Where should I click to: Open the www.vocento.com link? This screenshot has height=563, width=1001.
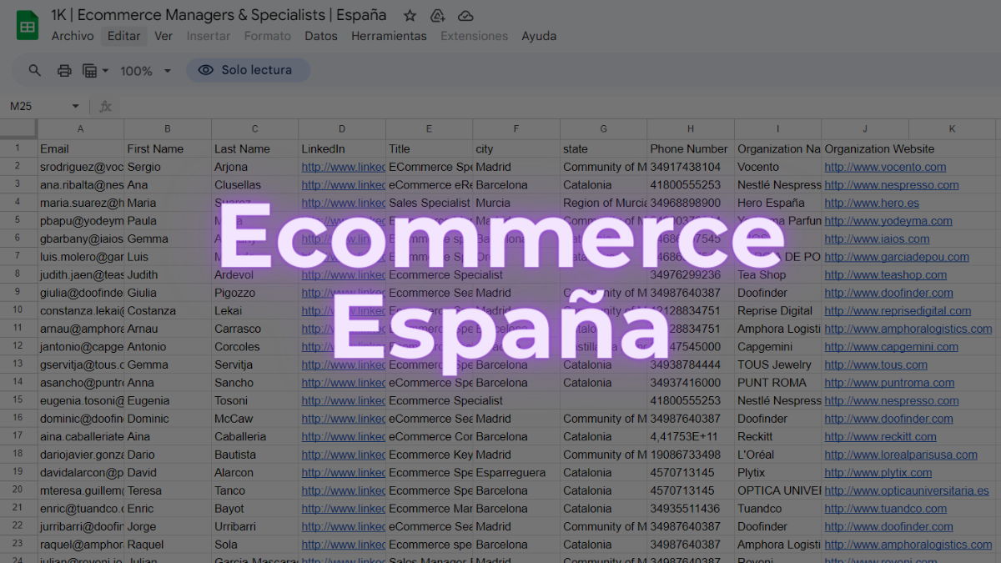(x=885, y=167)
